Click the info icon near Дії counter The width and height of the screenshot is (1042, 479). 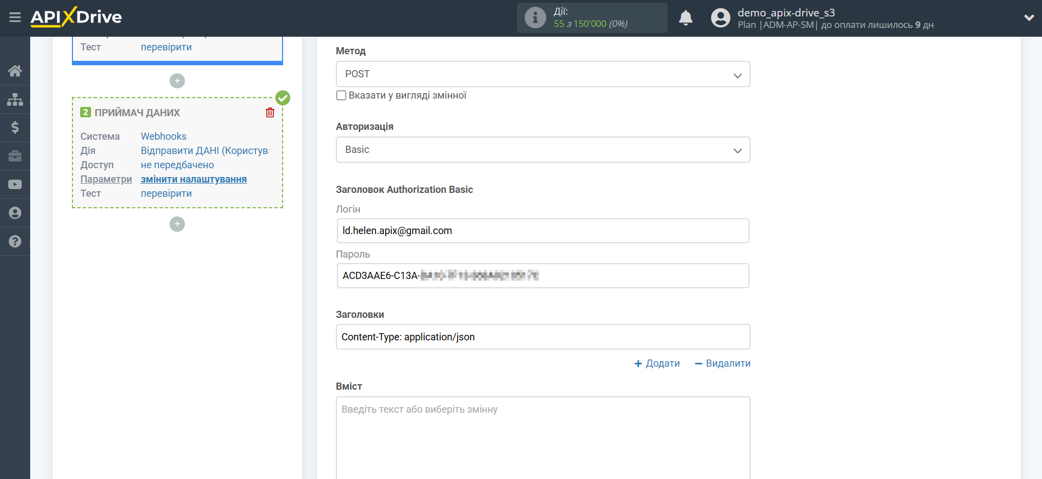pyautogui.click(x=535, y=18)
